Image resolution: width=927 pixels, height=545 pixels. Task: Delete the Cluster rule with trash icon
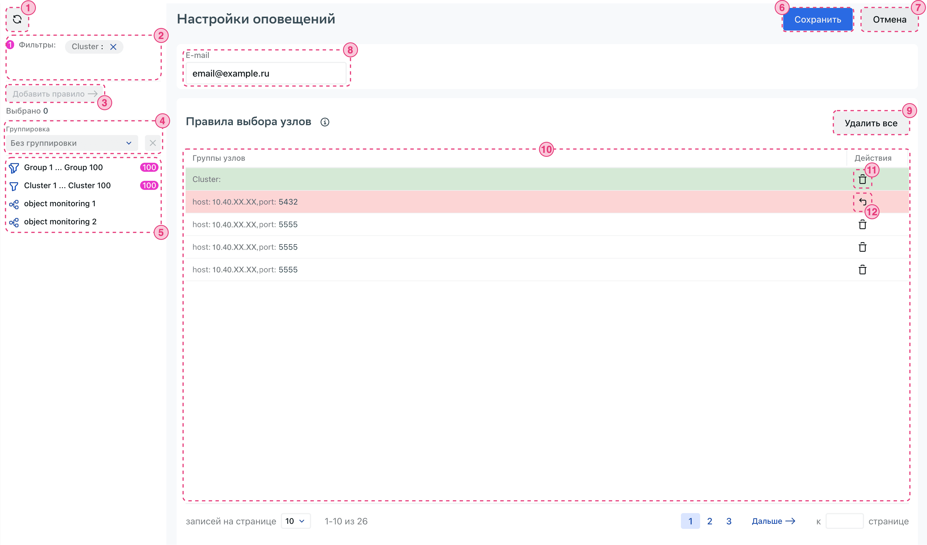click(862, 179)
